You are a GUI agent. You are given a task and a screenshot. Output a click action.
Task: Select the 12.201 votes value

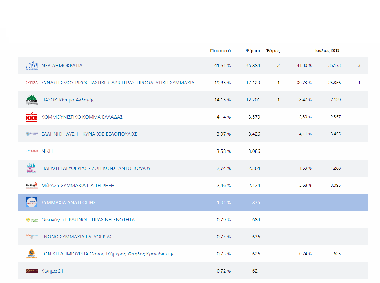click(x=253, y=100)
